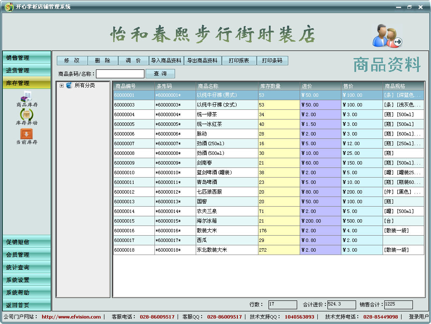Click the 合计进价 total cost field

click(342, 305)
